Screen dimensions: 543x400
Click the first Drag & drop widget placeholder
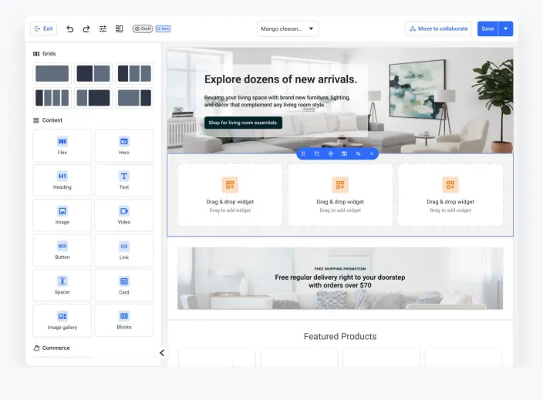(x=230, y=195)
